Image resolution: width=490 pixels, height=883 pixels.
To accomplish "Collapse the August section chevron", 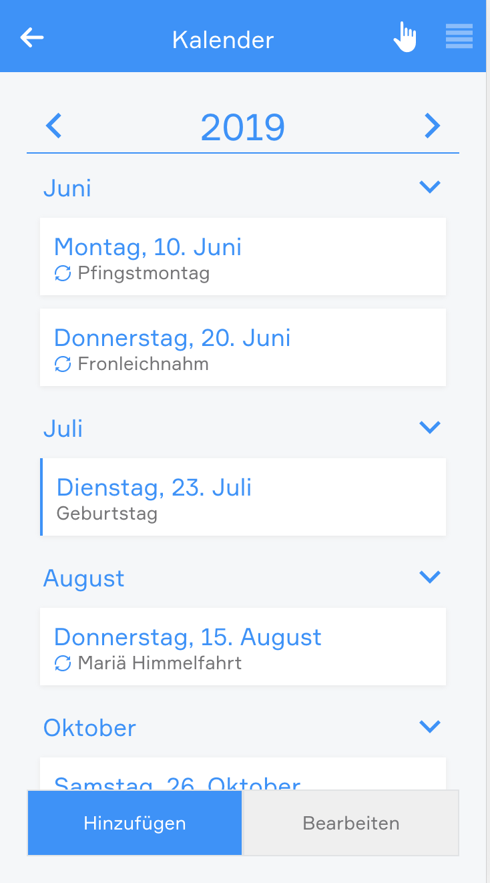I will click(430, 576).
